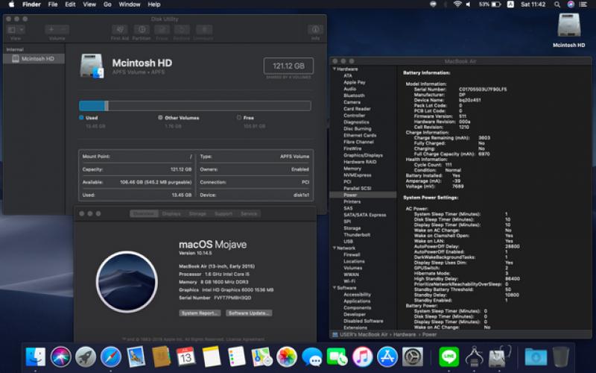Open the File menu
The width and height of the screenshot is (596, 373).
coord(53,4)
